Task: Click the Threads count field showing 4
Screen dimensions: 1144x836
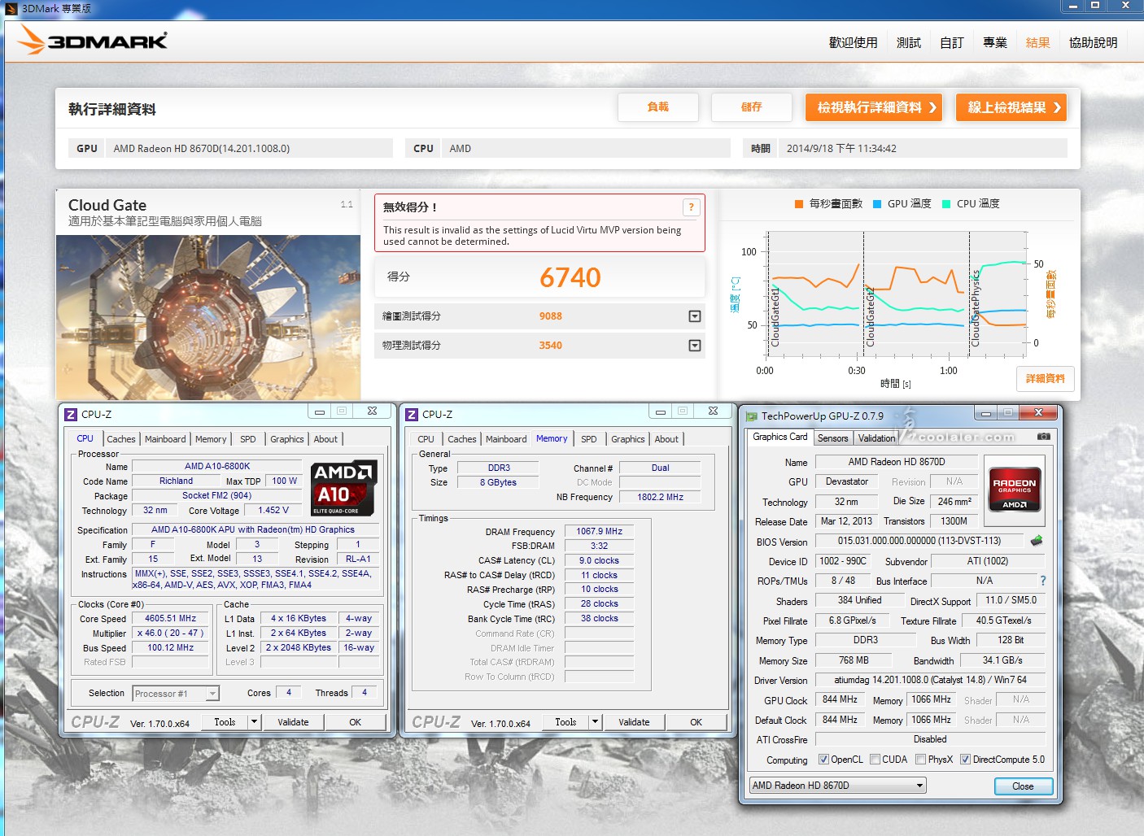Action: (x=364, y=693)
